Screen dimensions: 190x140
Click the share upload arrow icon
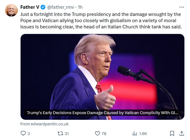(182, 133)
